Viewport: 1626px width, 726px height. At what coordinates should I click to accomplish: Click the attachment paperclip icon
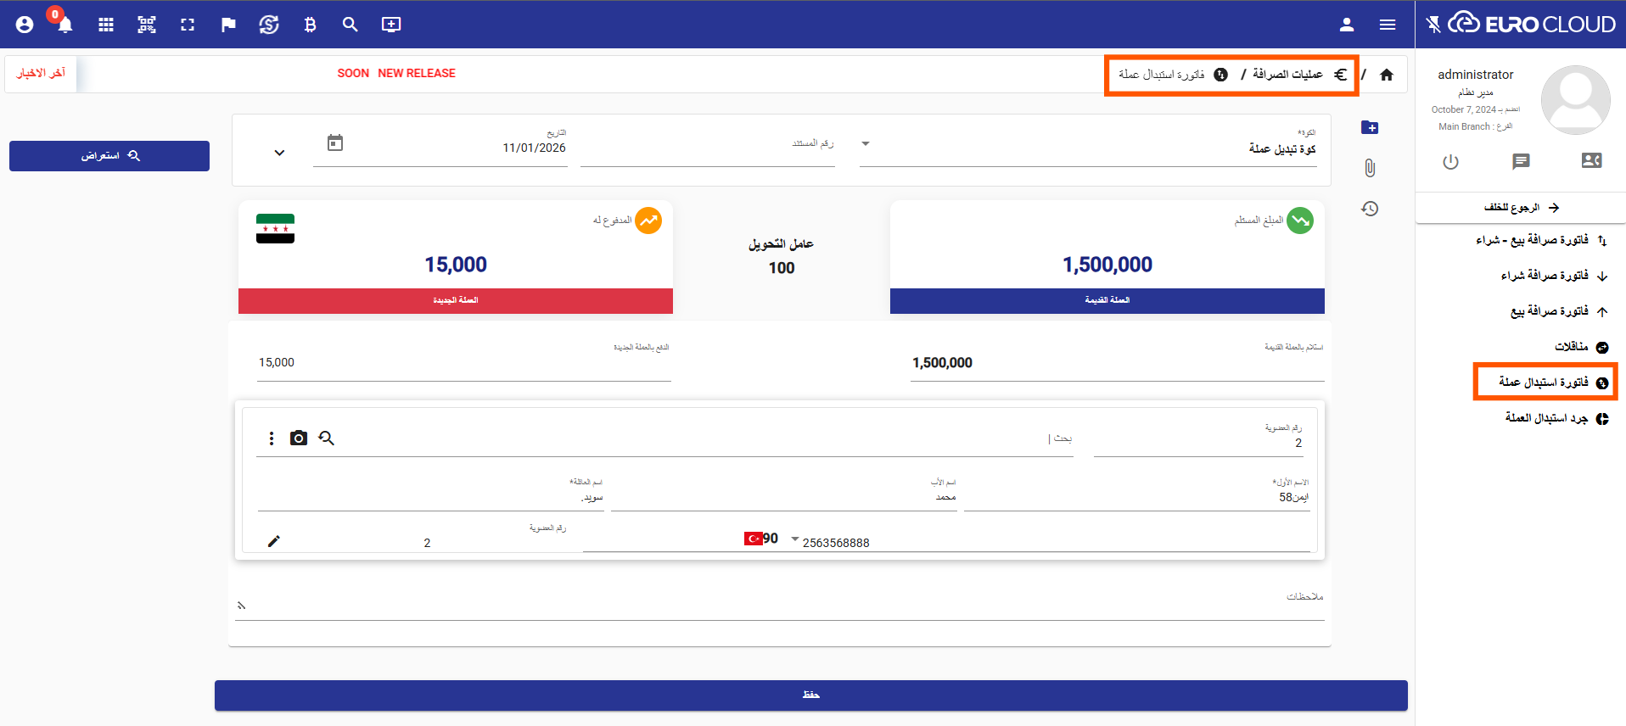[1370, 168]
